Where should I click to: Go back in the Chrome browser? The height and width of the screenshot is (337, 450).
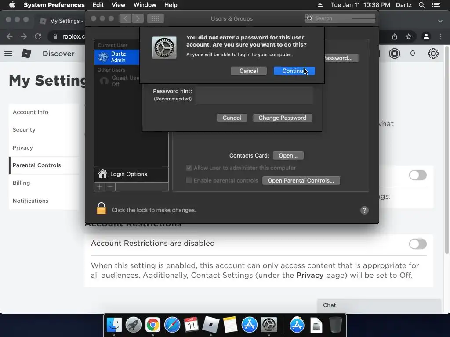[10, 36]
